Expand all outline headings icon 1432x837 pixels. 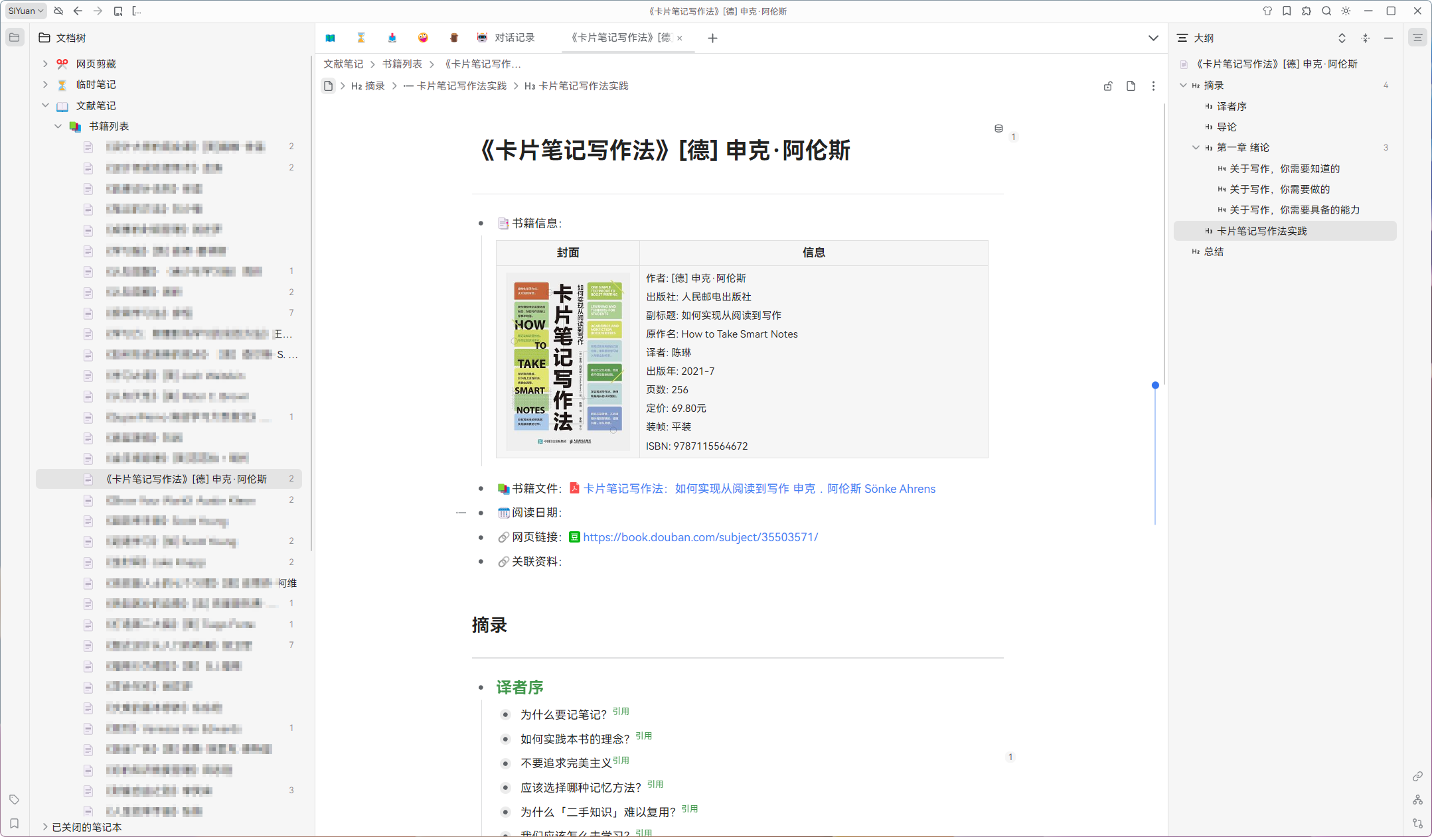point(1342,38)
